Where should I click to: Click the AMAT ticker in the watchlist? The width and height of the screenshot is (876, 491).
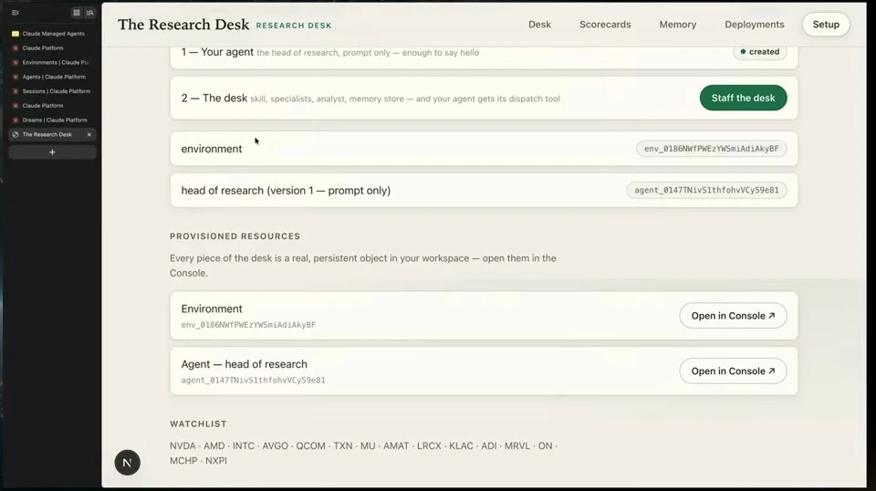396,445
